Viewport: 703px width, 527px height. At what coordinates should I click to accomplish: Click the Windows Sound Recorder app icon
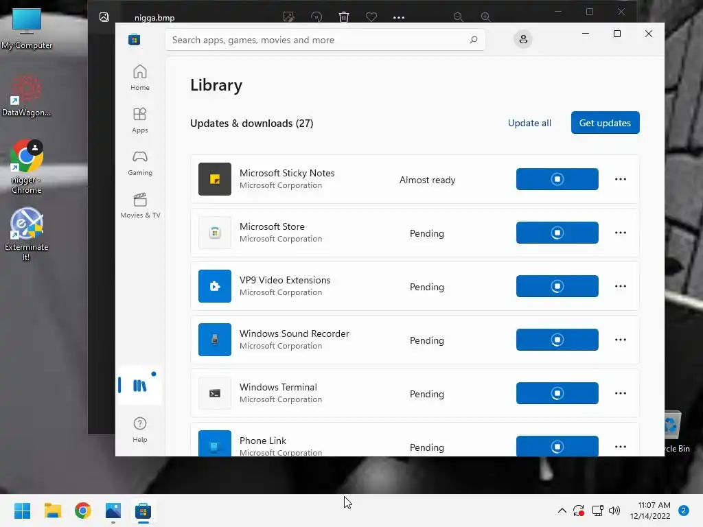(215, 340)
